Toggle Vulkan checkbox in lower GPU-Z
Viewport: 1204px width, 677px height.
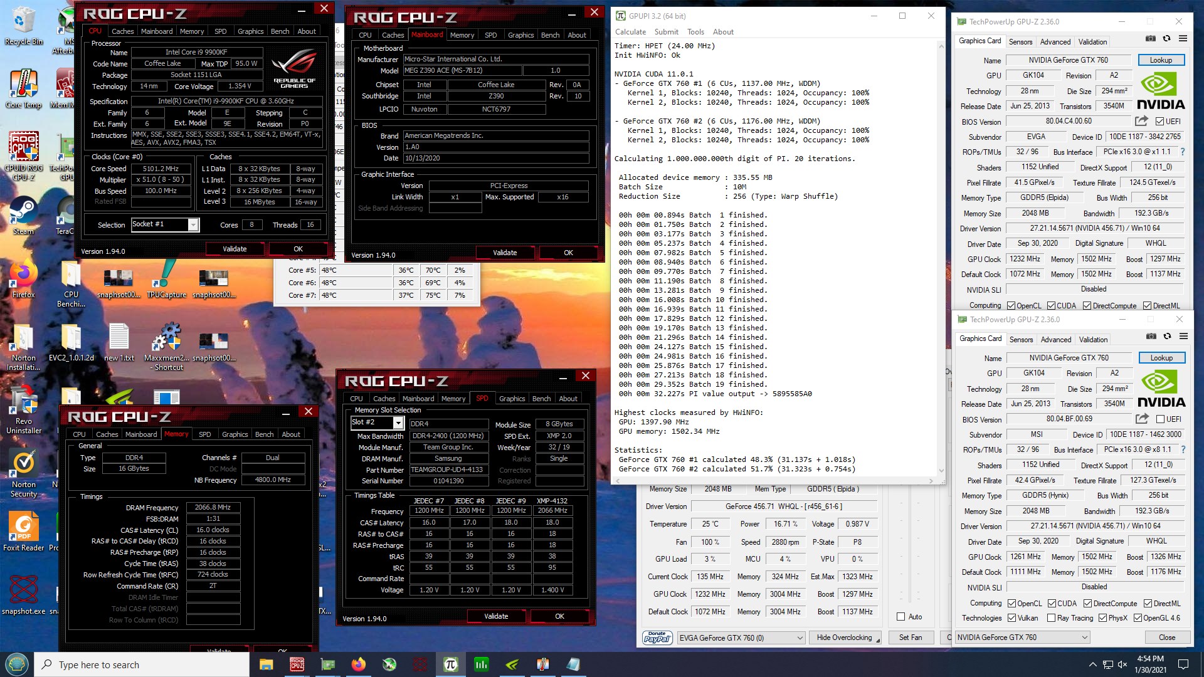1011,618
